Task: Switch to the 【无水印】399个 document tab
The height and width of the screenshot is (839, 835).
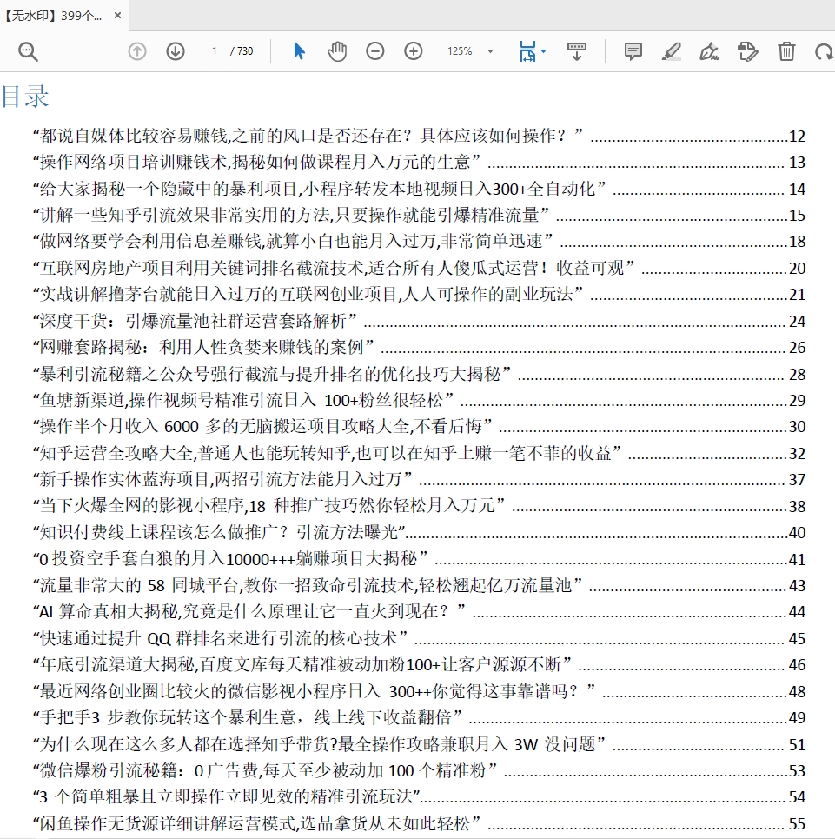Action: click(52, 16)
